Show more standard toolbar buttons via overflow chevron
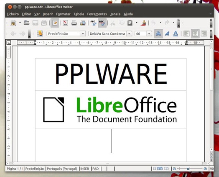 [x=211, y=23]
